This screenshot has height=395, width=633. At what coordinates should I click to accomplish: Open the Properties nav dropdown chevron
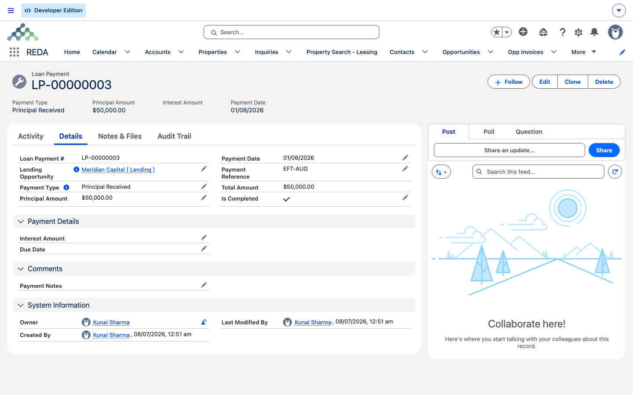click(237, 52)
